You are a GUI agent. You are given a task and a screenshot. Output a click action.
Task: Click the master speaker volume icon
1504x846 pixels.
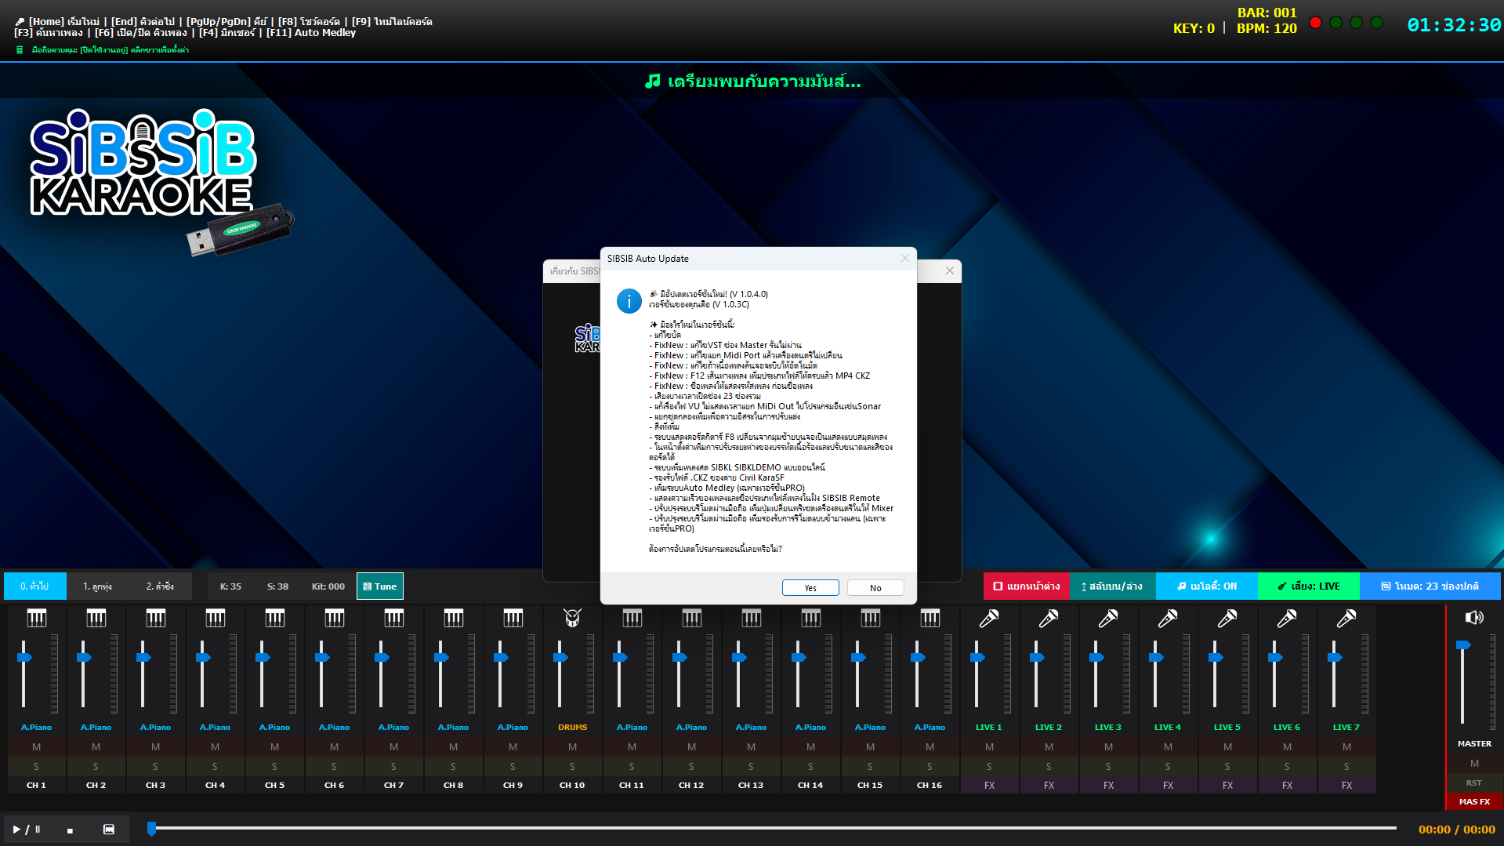click(1474, 618)
